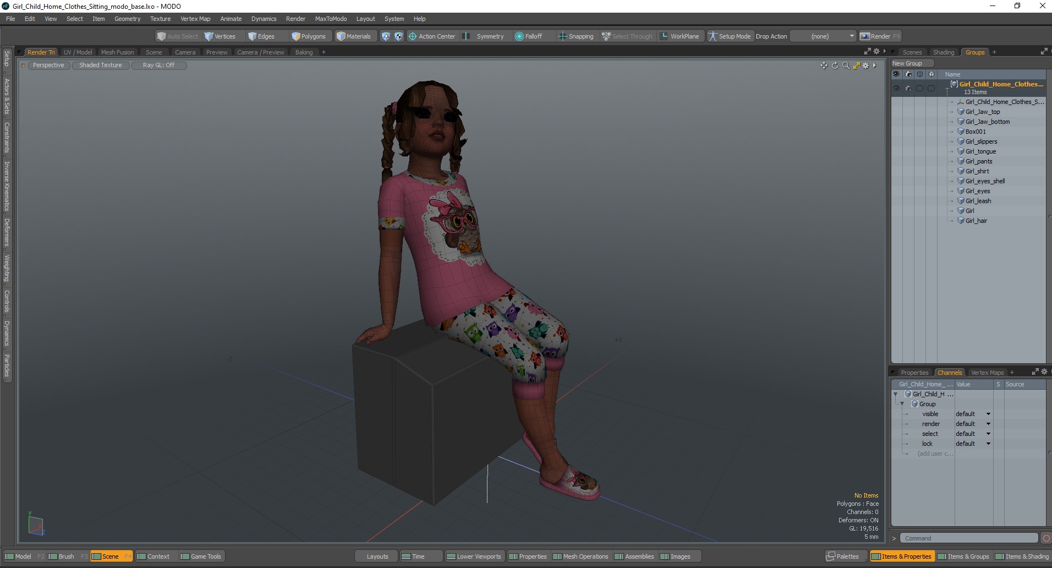
Task: Click the first shield icon after Materials
Action: tap(386, 36)
